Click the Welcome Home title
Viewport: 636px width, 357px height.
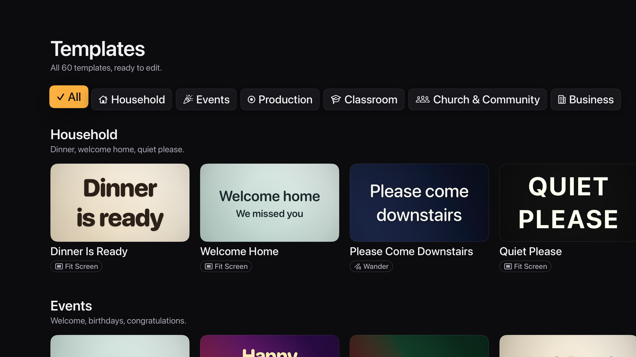pos(239,252)
